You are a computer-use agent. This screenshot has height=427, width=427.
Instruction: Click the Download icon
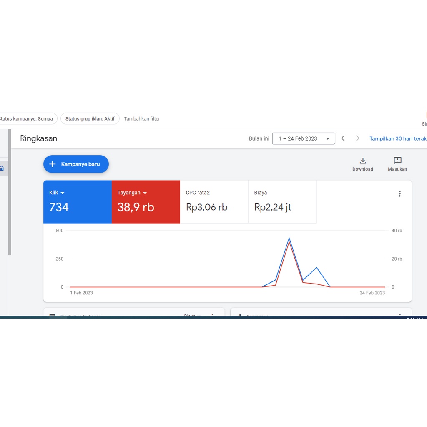[362, 161]
